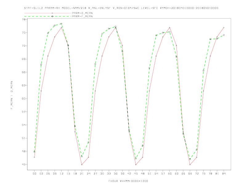Click y-axis tick label 45
This screenshot has width=244, height=189.
pyautogui.click(x=23, y=164)
